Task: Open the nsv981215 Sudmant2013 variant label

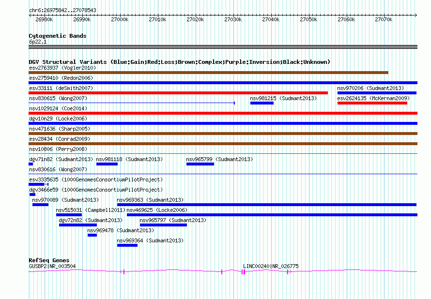Action: click(283, 98)
